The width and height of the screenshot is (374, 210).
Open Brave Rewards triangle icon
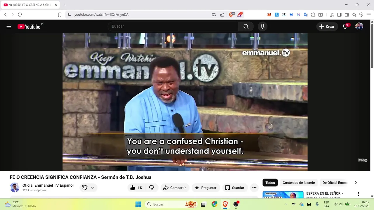[240, 15]
